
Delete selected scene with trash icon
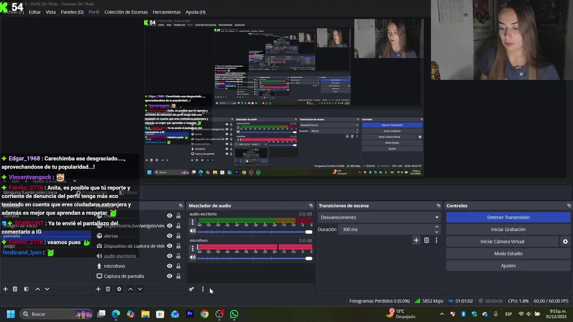coord(15,289)
